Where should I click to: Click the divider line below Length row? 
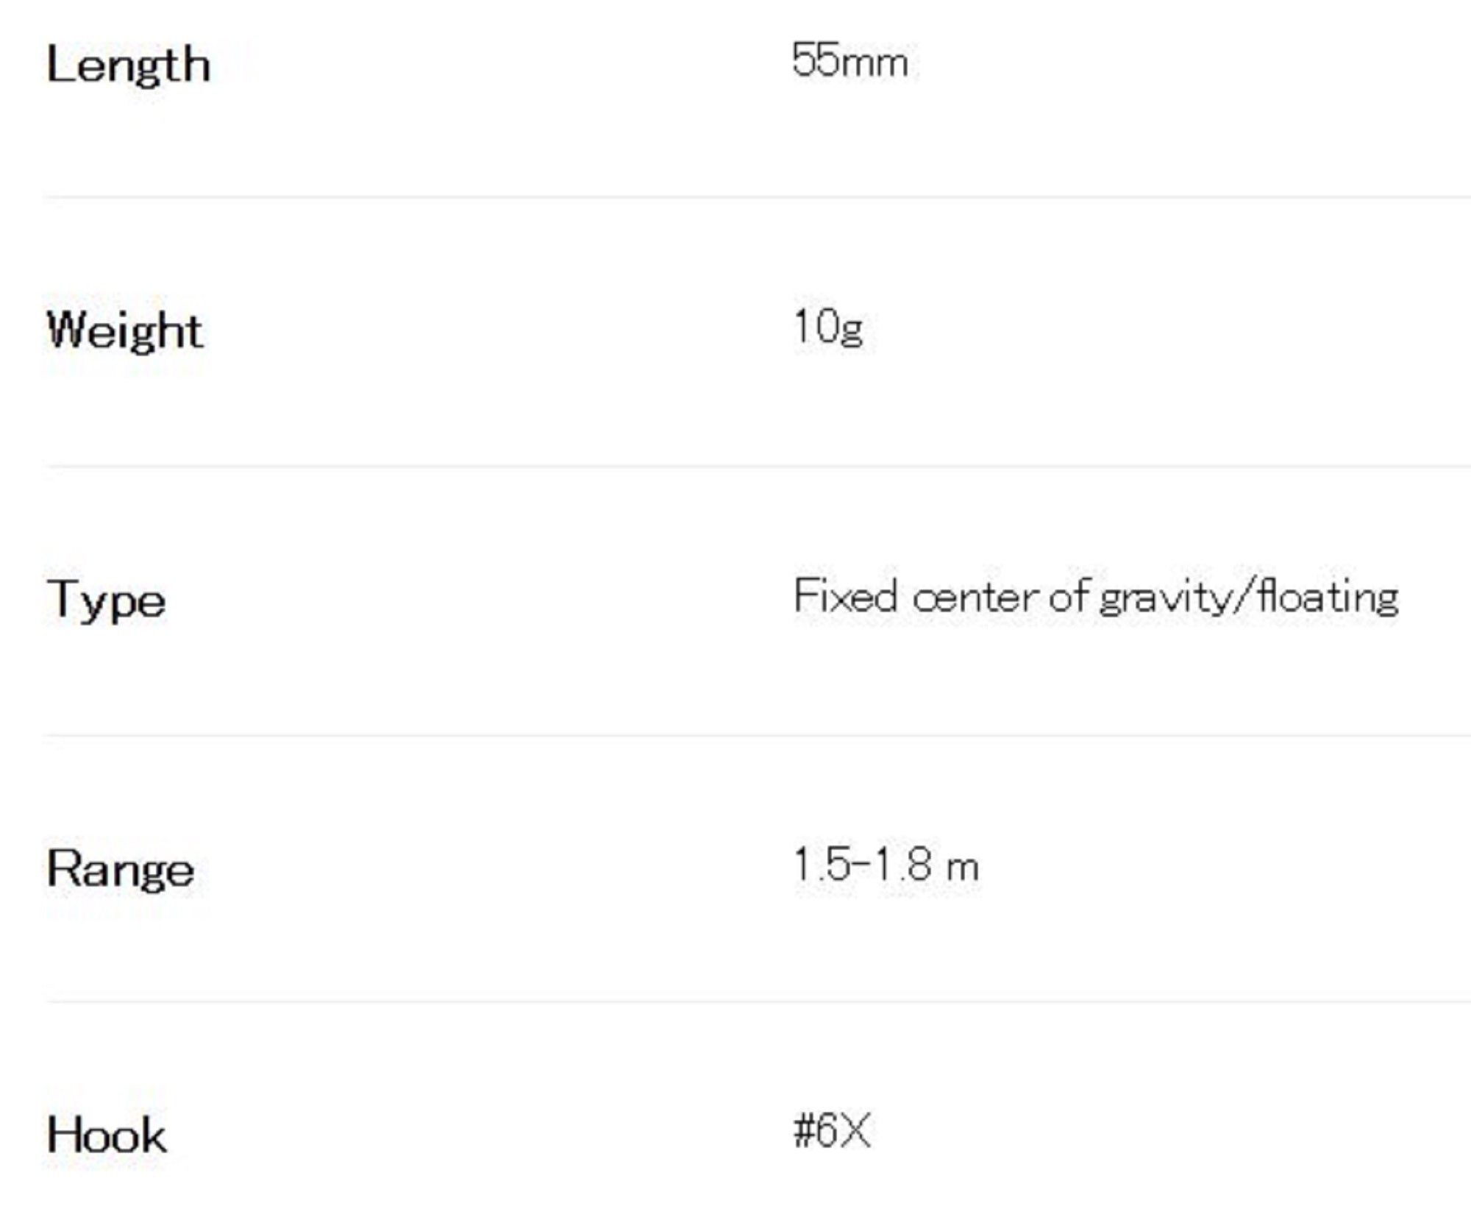coord(758,197)
